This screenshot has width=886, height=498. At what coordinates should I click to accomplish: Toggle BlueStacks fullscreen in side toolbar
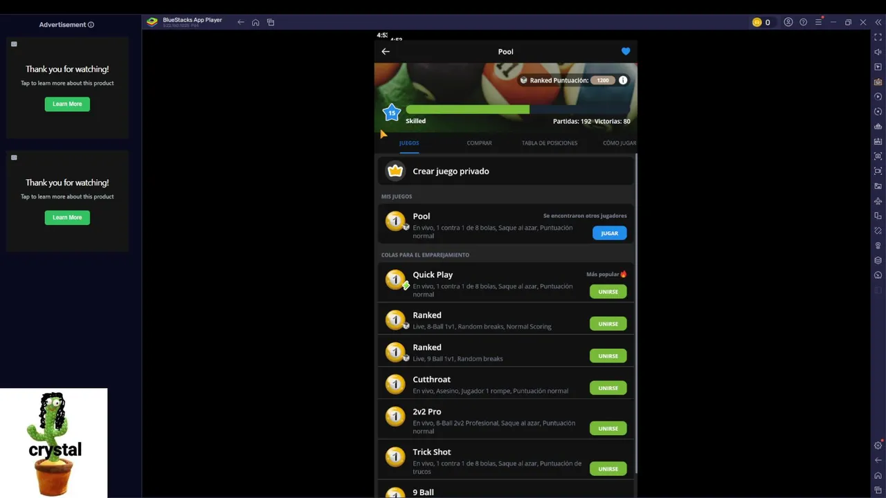click(x=878, y=37)
